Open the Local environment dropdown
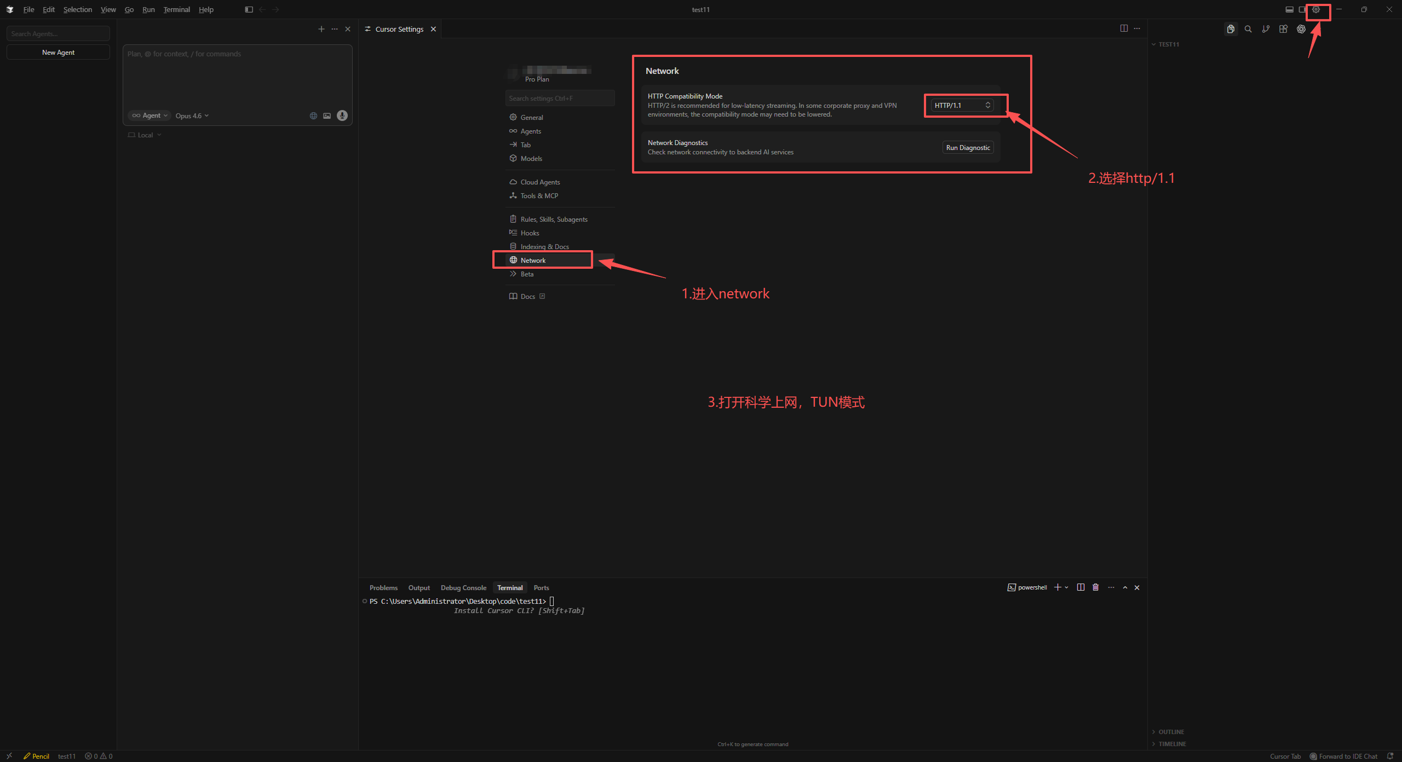1402x762 pixels. coord(145,135)
